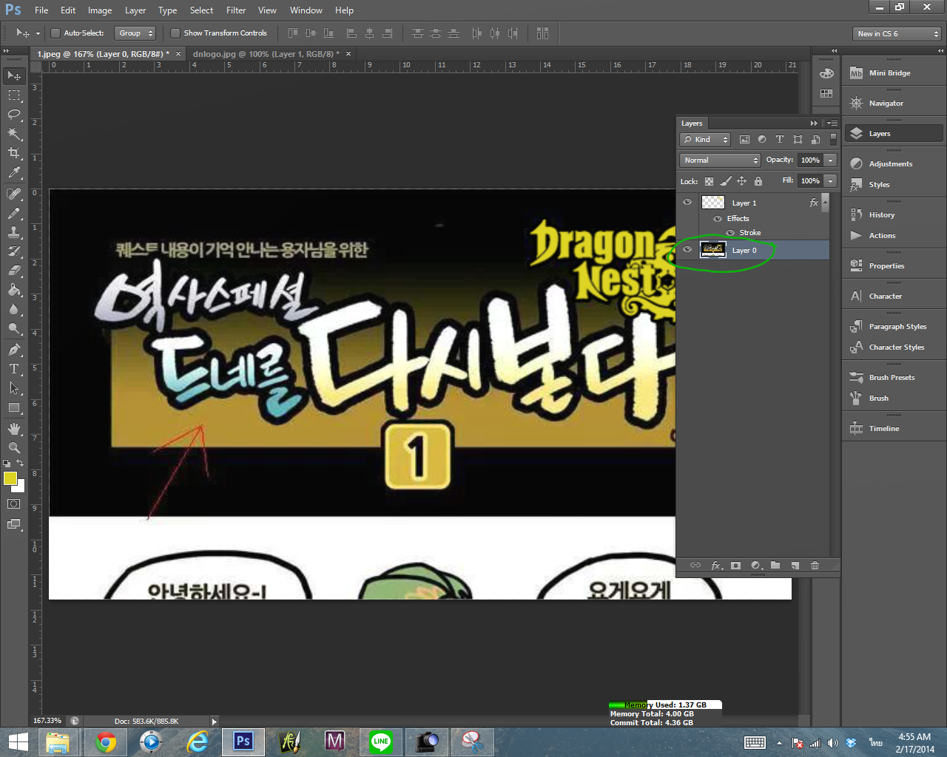This screenshot has width=947, height=757.
Task: Click the white background color swatch
Action: tap(21, 488)
